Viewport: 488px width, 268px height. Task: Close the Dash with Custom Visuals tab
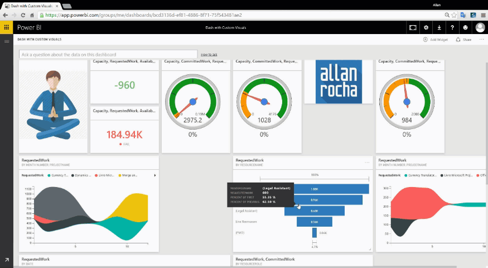pyautogui.click(x=57, y=6)
